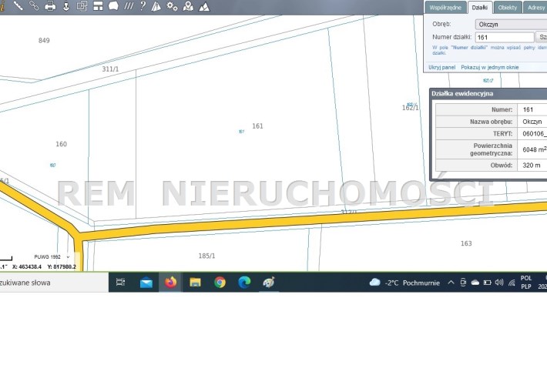Click the mountains terrain icon
547x385 pixels.
tap(204, 6)
